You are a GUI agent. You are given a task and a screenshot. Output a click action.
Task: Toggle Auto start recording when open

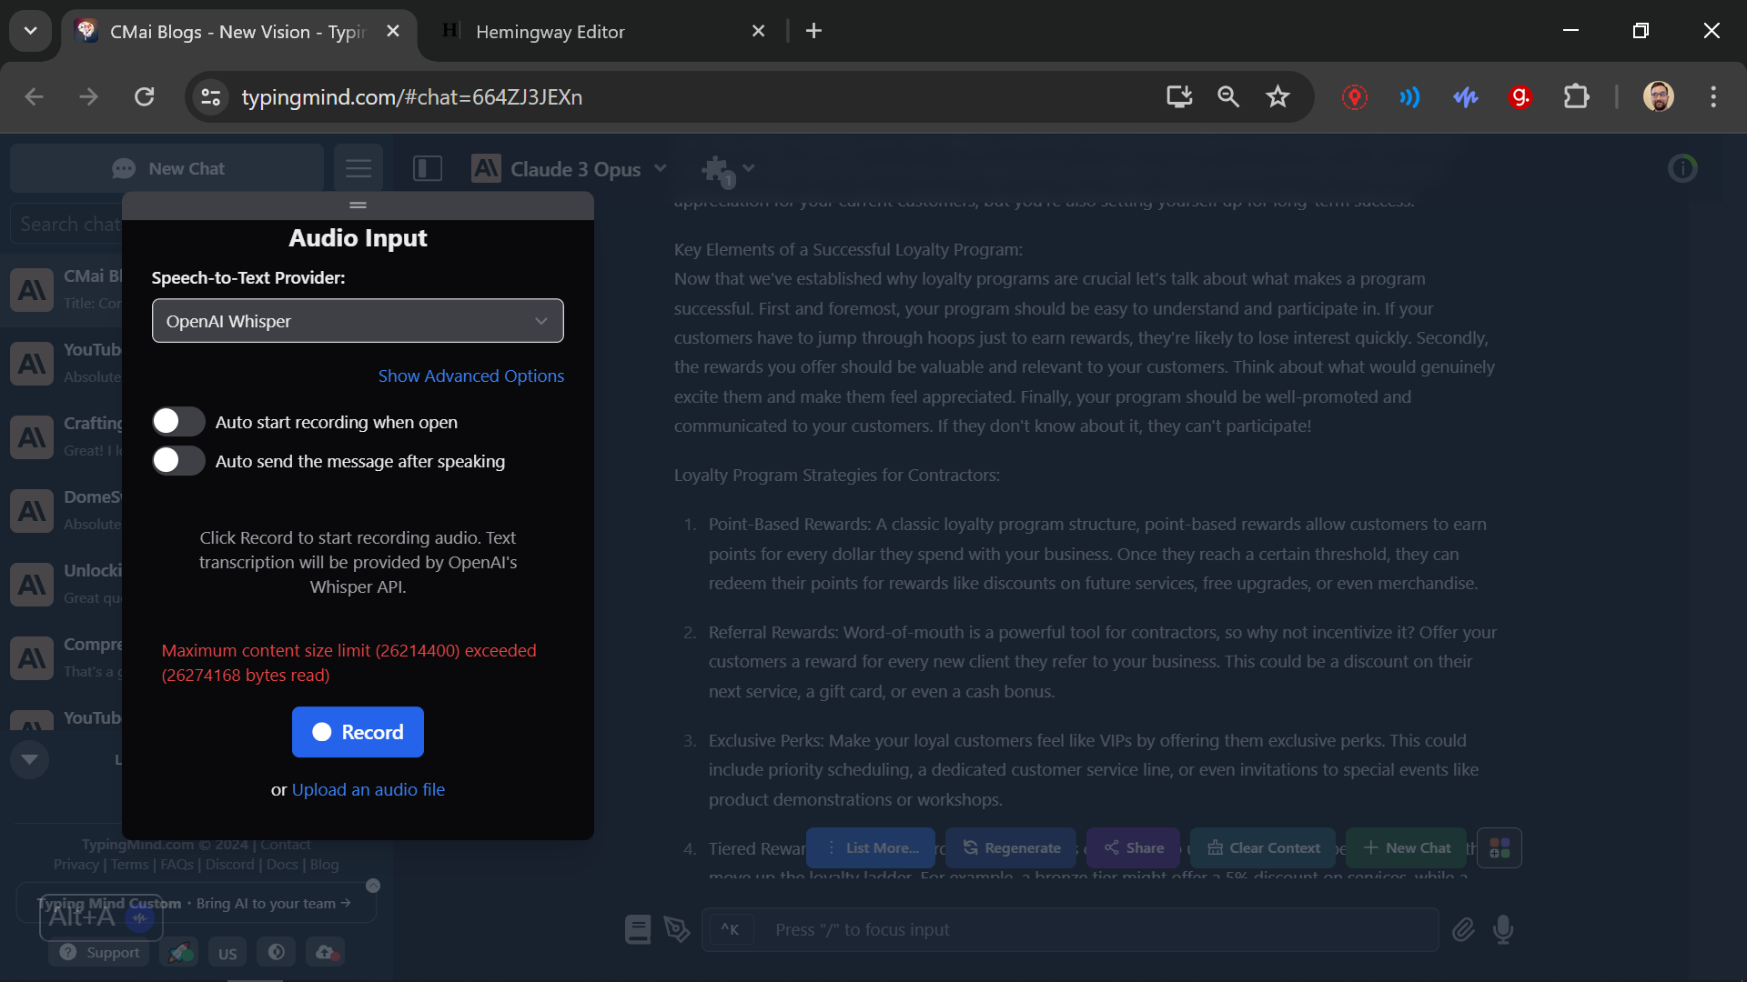pyautogui.click(x=178, y=422)
